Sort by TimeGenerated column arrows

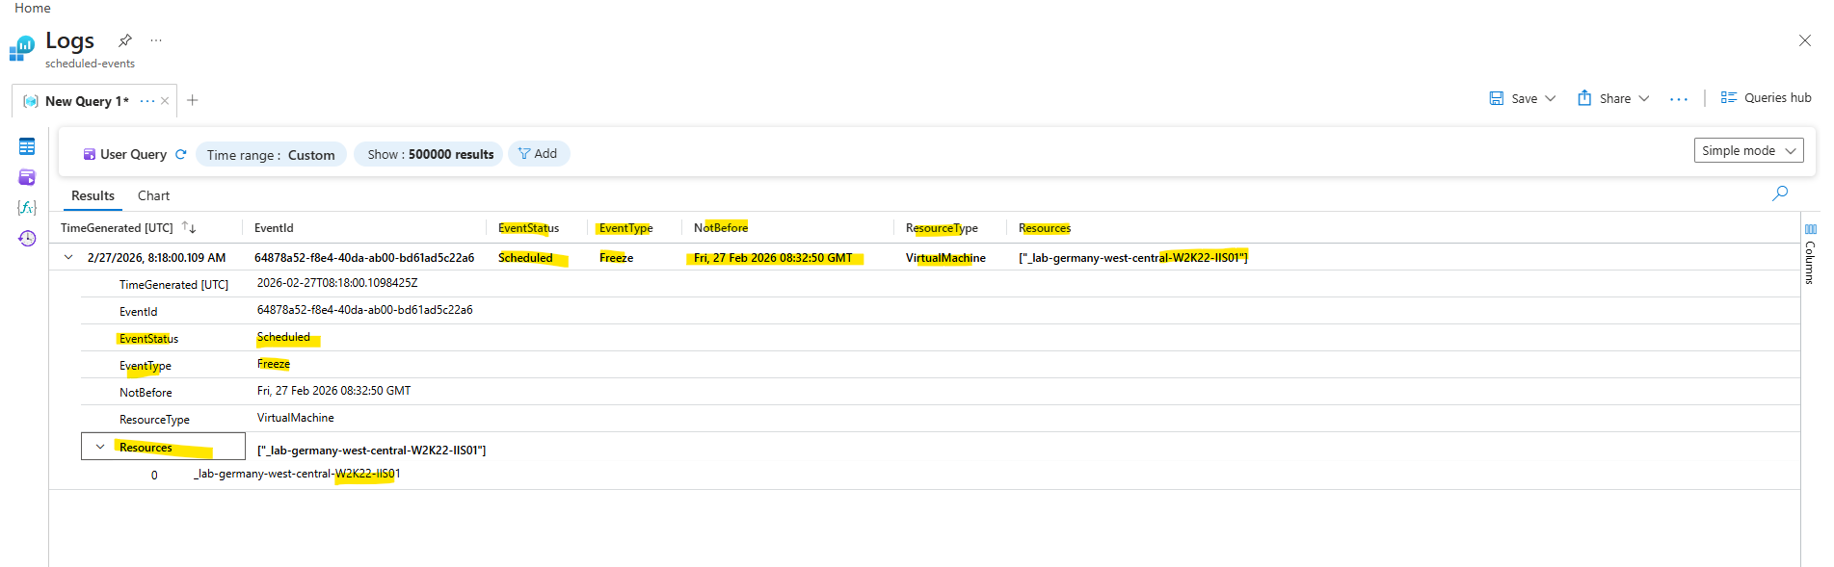coord(189,227)
